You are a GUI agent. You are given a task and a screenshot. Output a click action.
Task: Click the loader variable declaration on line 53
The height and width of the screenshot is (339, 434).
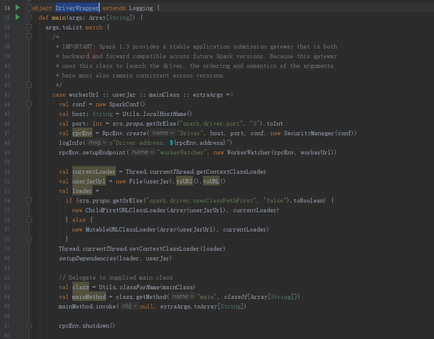82,191
